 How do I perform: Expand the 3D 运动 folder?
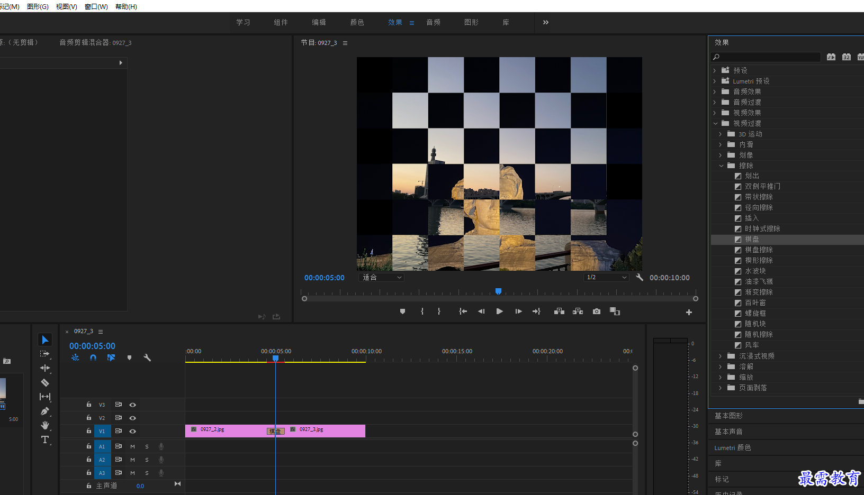[721, 134]
